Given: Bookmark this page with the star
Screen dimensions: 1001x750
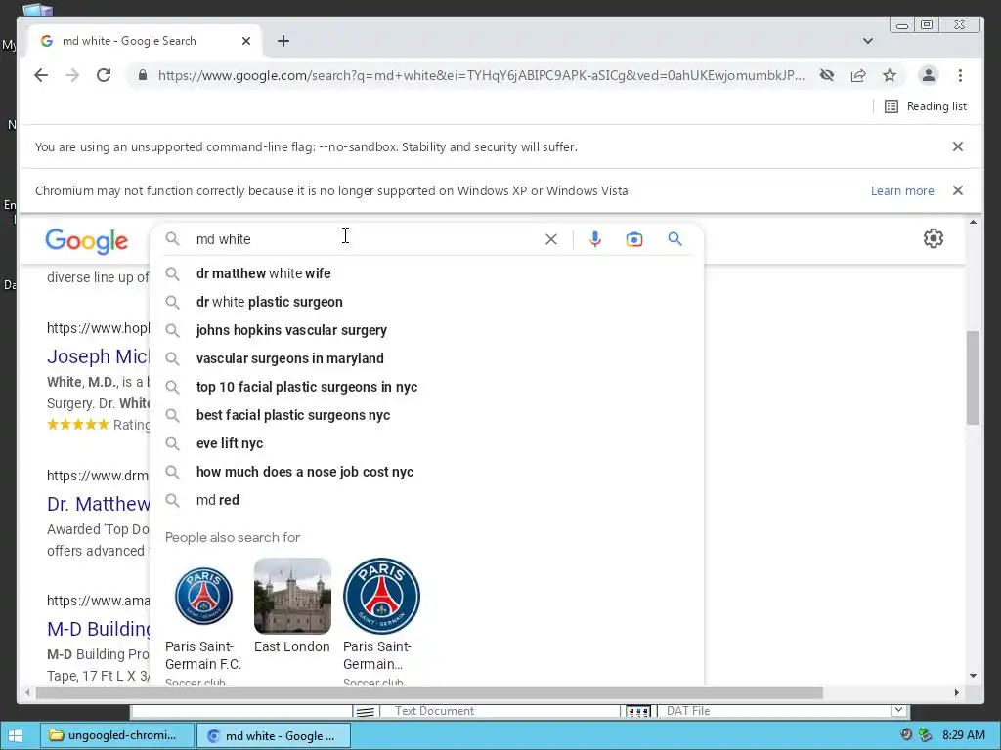Looking at the screenshot, I should coord(890,75).
